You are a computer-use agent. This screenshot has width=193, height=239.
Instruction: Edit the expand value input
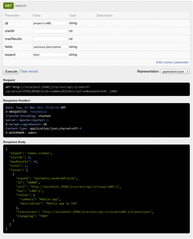[x=50, y=55]
